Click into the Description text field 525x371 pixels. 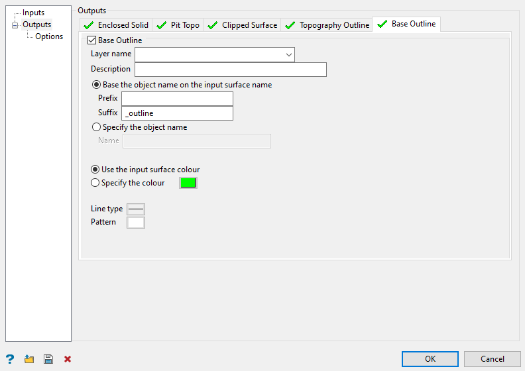[x=230, y=70]
